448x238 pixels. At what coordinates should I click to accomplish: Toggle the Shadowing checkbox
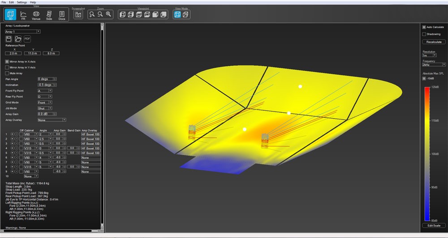click(424, 34)
